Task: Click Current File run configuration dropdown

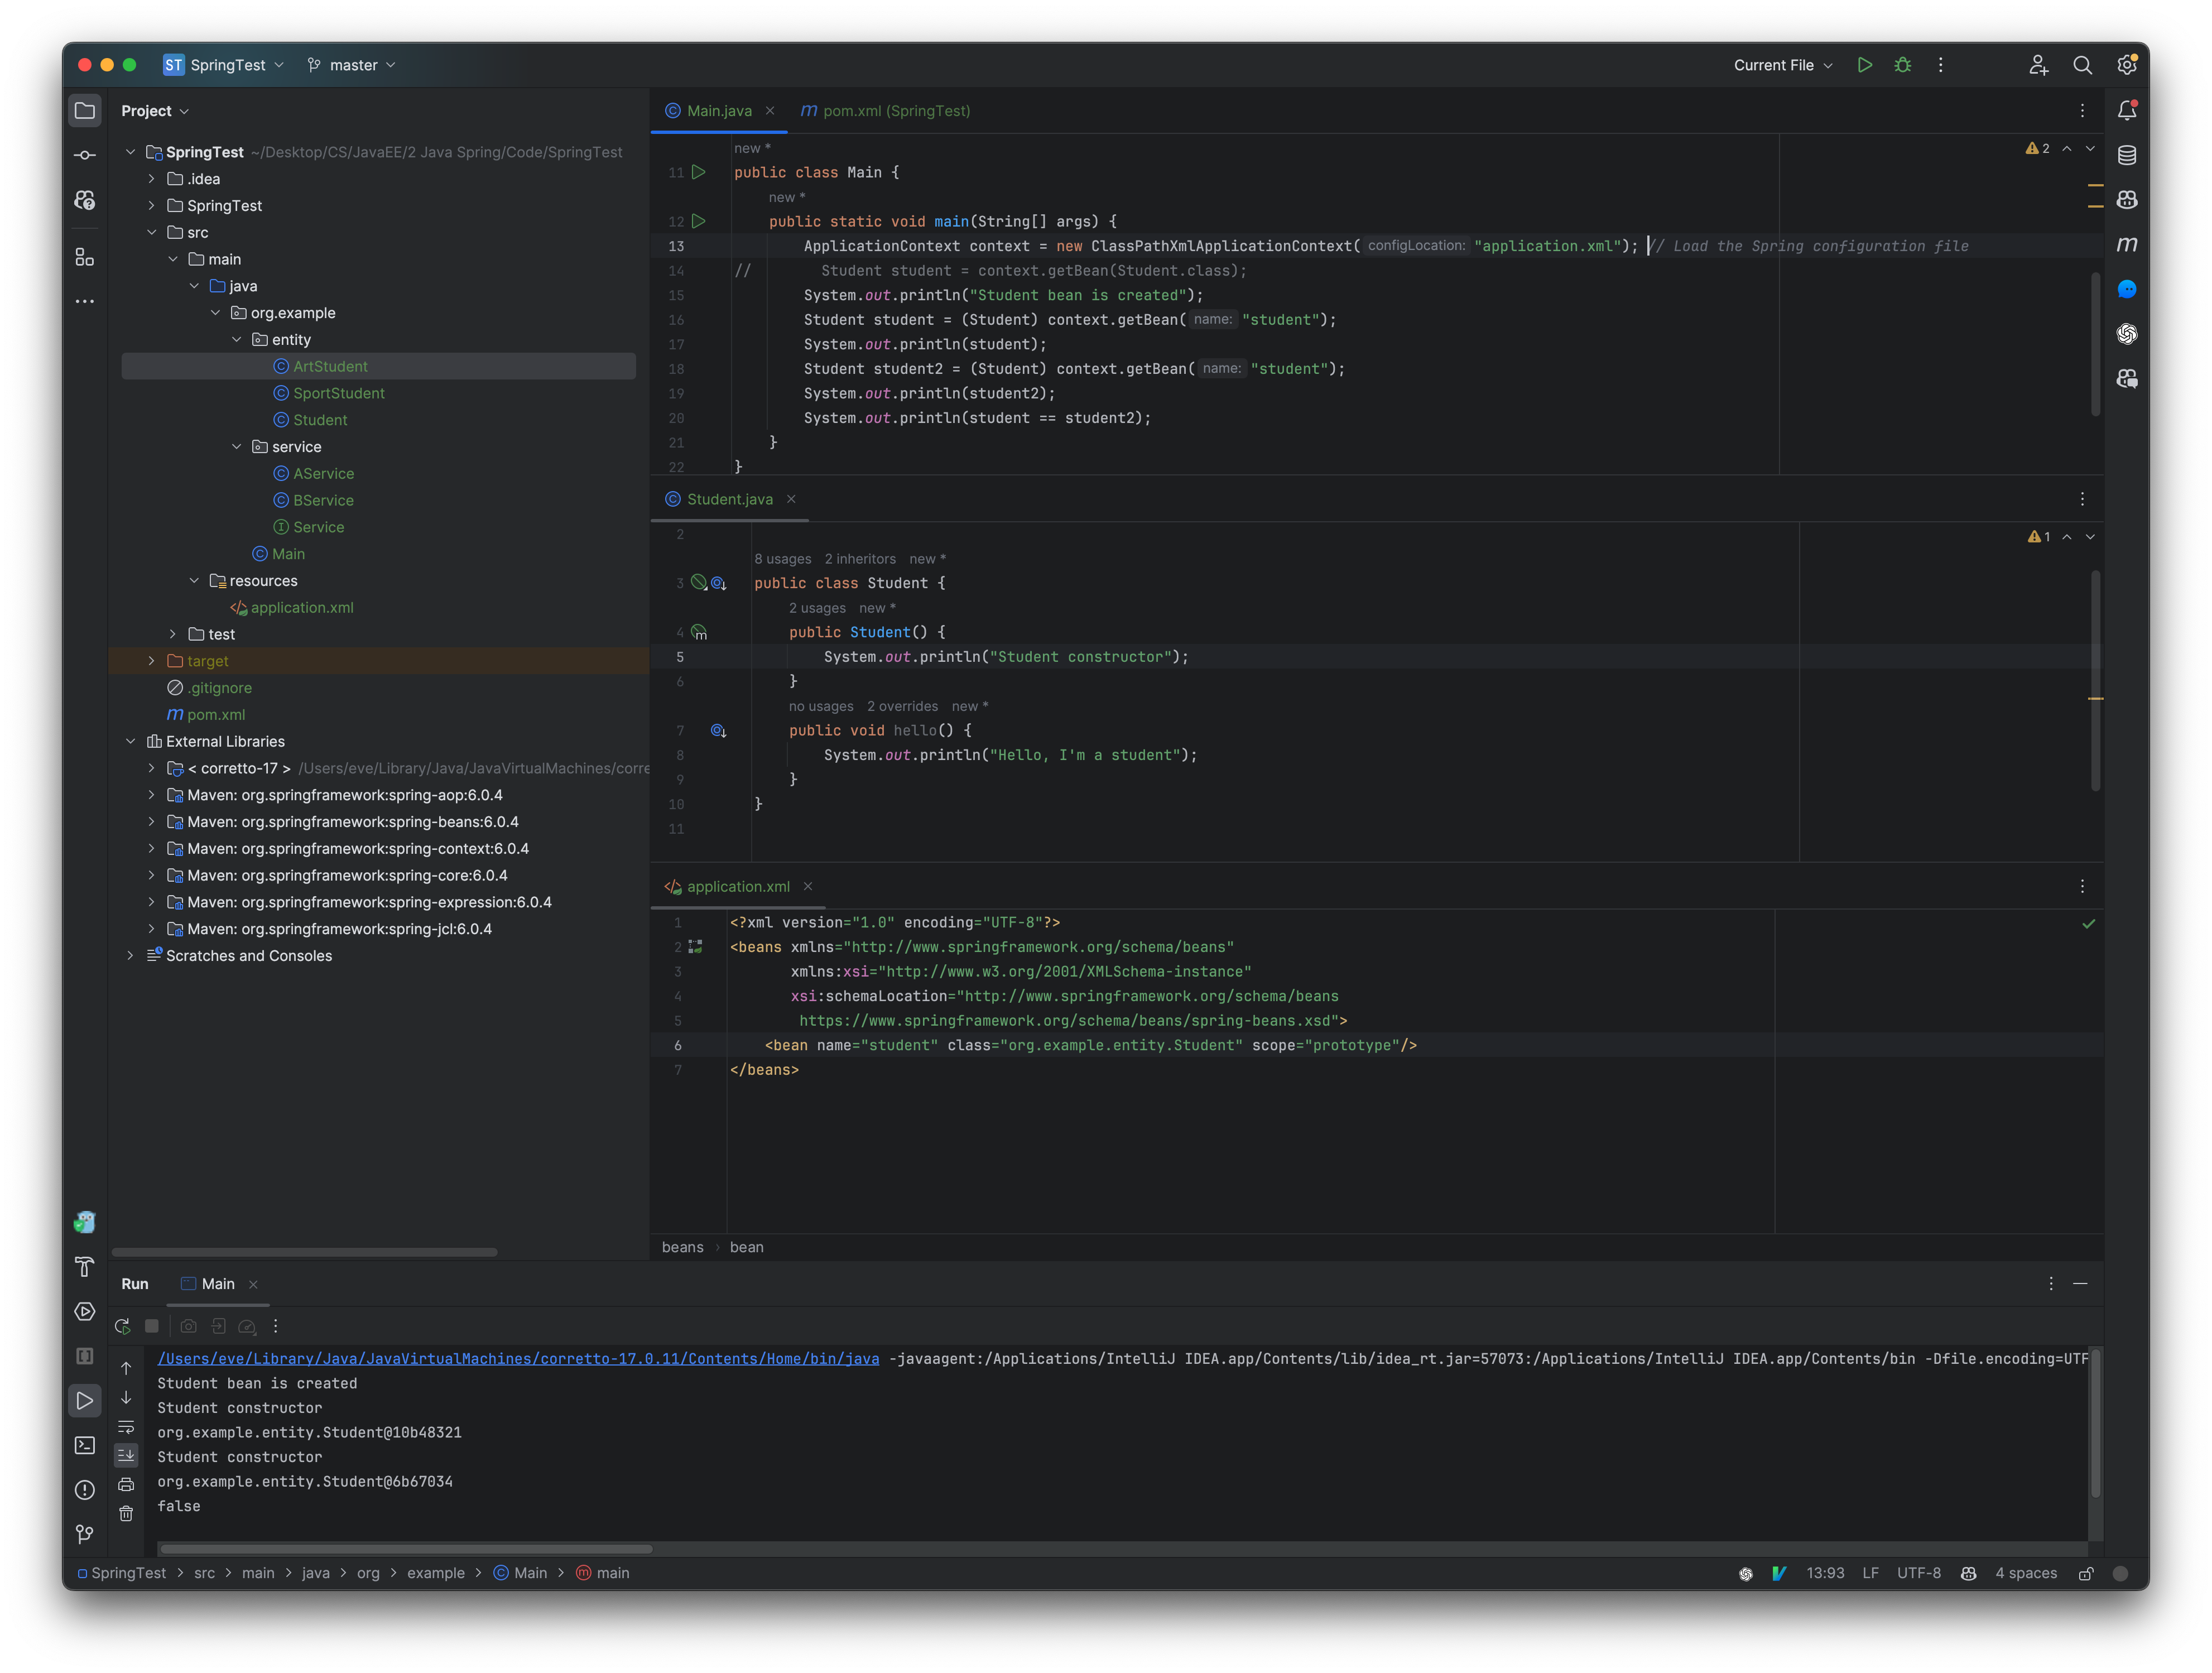Action: [1780, 65]
